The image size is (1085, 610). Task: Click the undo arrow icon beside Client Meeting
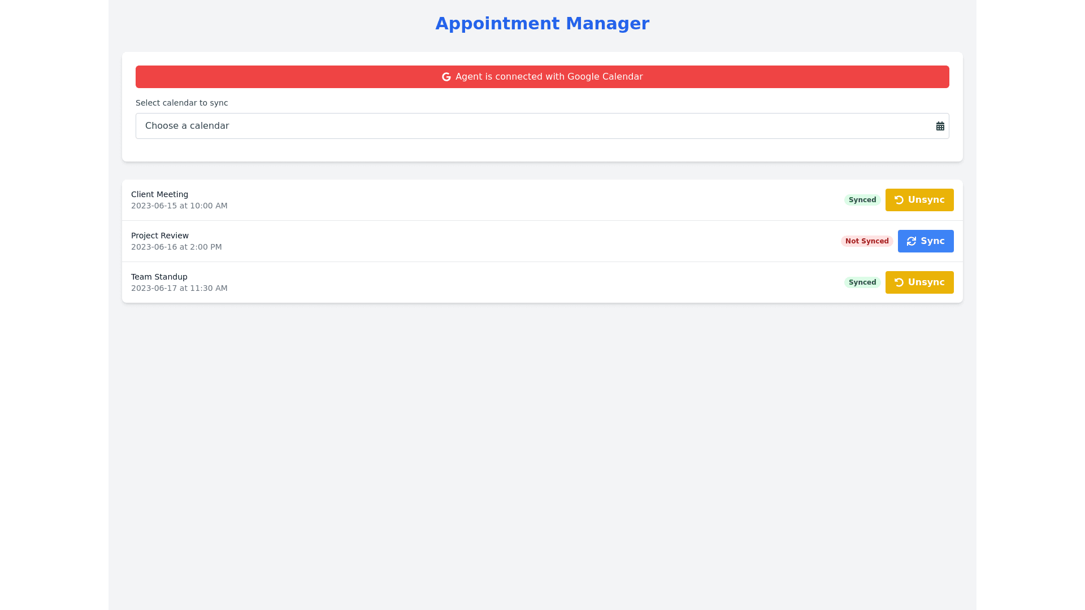(x=899, y=200)
